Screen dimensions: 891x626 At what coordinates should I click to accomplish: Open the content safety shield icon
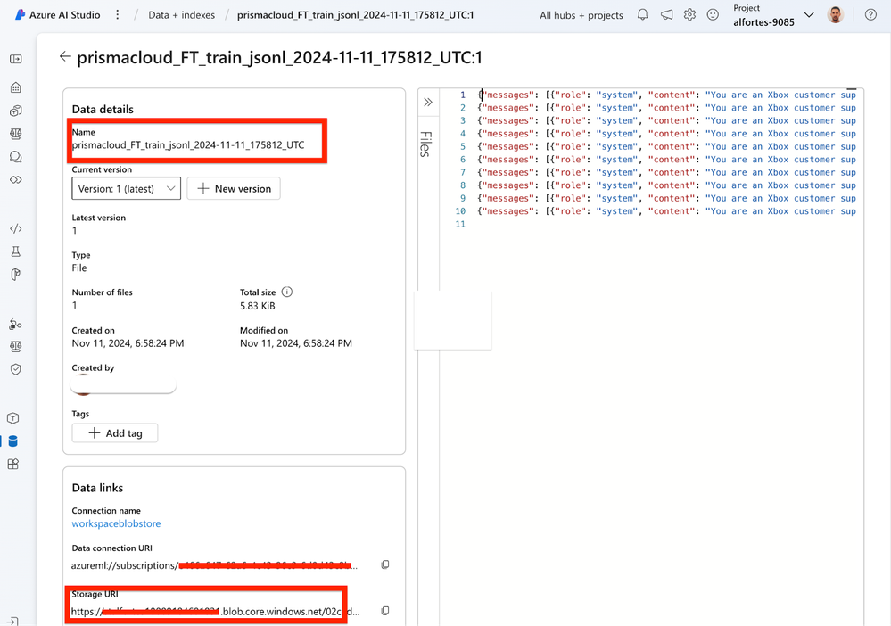(x=16, y=369)
